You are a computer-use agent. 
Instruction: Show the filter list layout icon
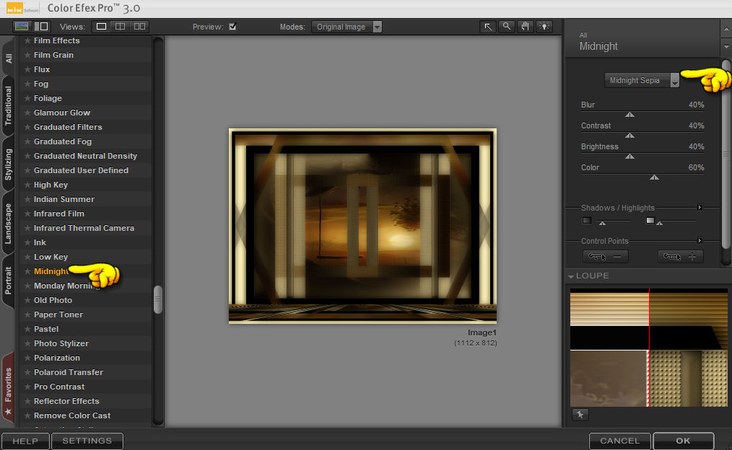[41, 27]
